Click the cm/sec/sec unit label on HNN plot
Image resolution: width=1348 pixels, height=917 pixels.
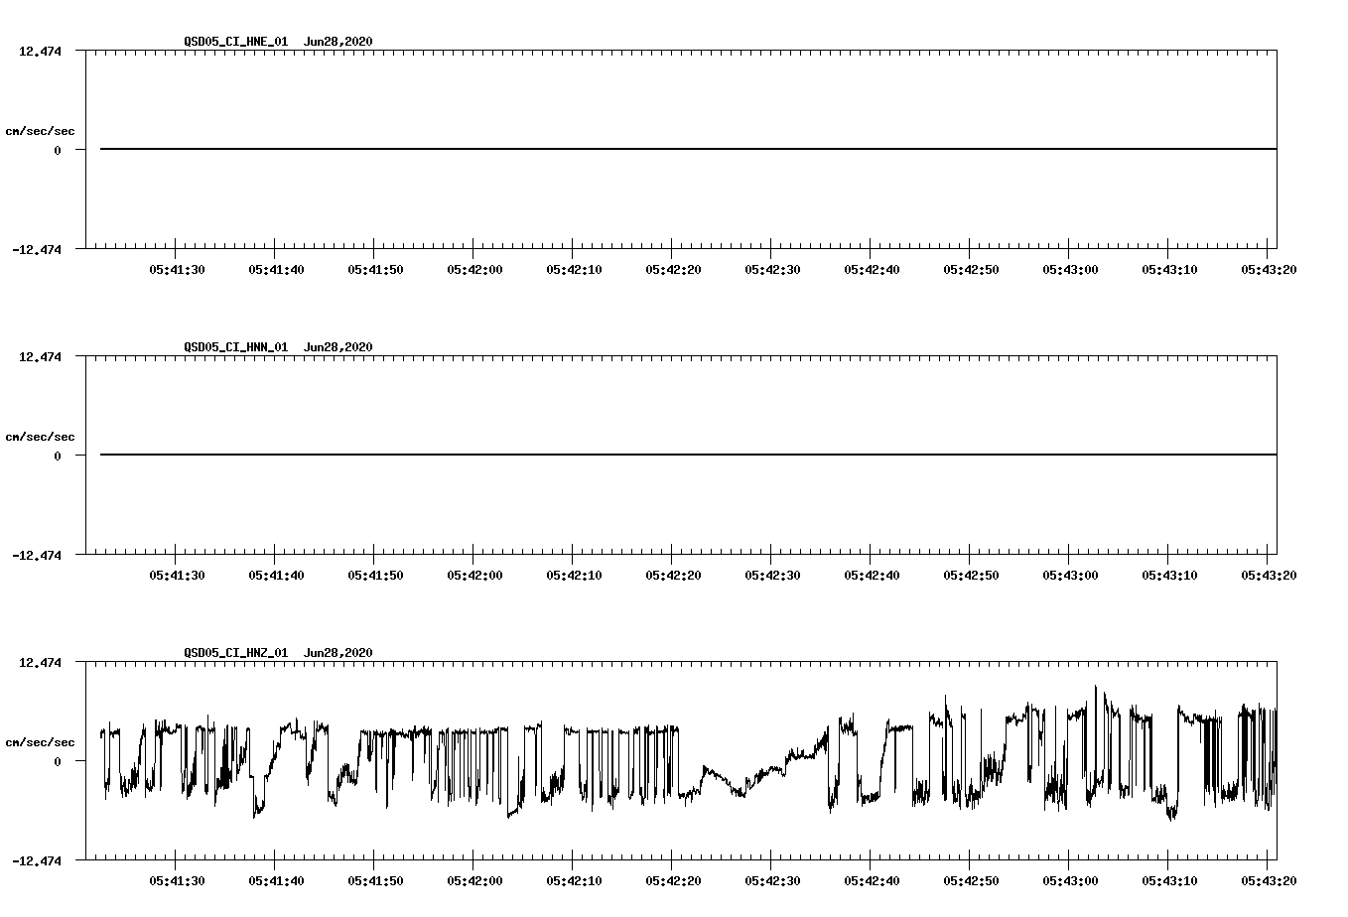pos(40,437)
